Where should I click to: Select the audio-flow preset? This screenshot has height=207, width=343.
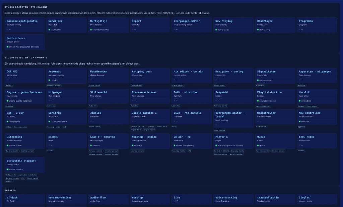point(108,199)
